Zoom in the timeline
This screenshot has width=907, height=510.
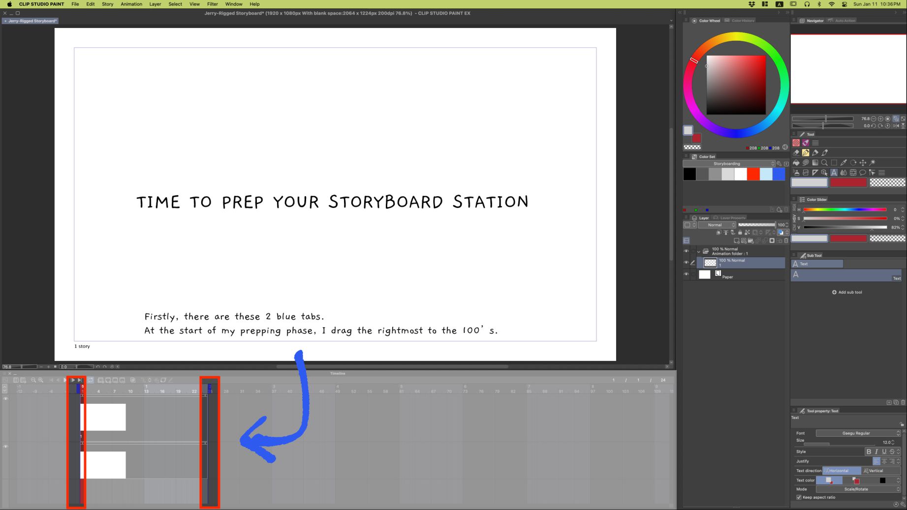tap(41, 380)
